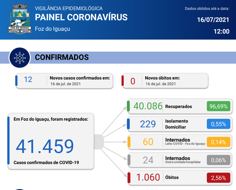
Task: Select the PAINEL CORONAVÍRUS title
Action: click(81, 17)
